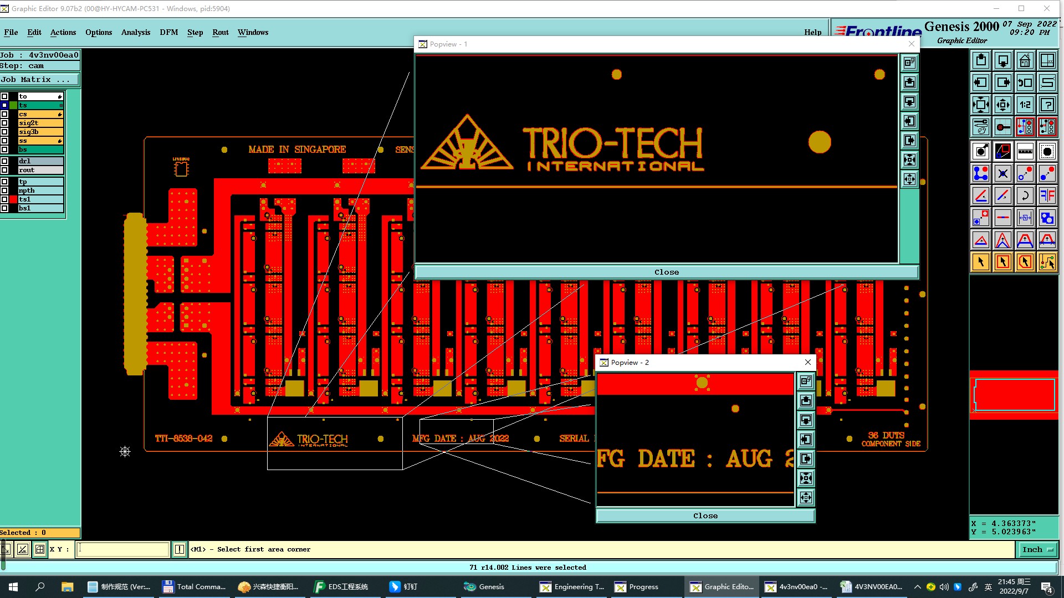Toggle checkbox for layer to

(4, 96)
